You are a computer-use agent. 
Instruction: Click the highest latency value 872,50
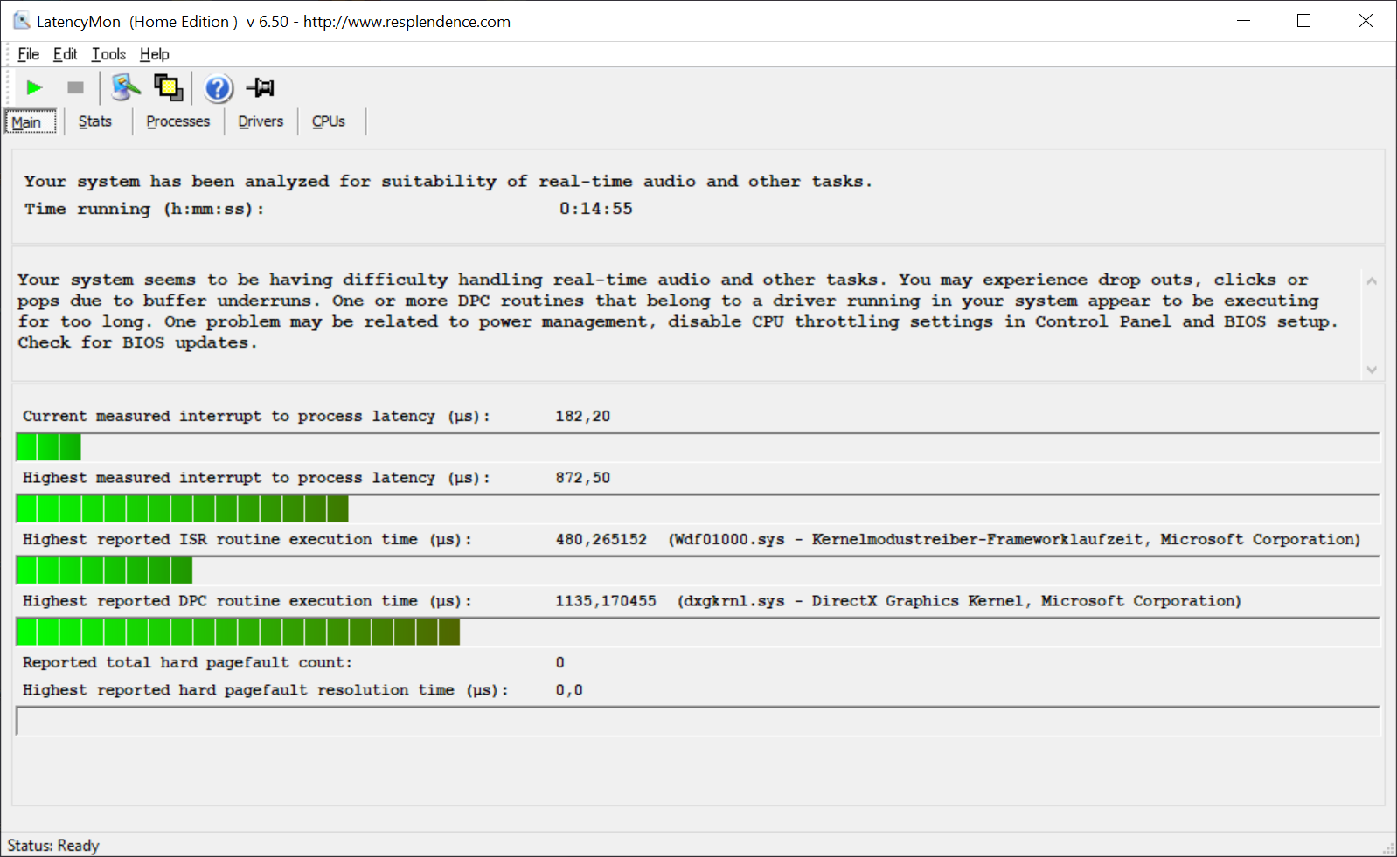pyautogui.click(x=583, y=478)
